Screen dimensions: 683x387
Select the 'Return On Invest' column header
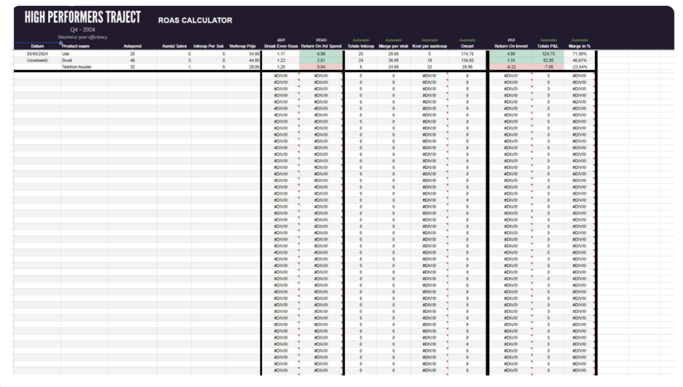(511, 46)
